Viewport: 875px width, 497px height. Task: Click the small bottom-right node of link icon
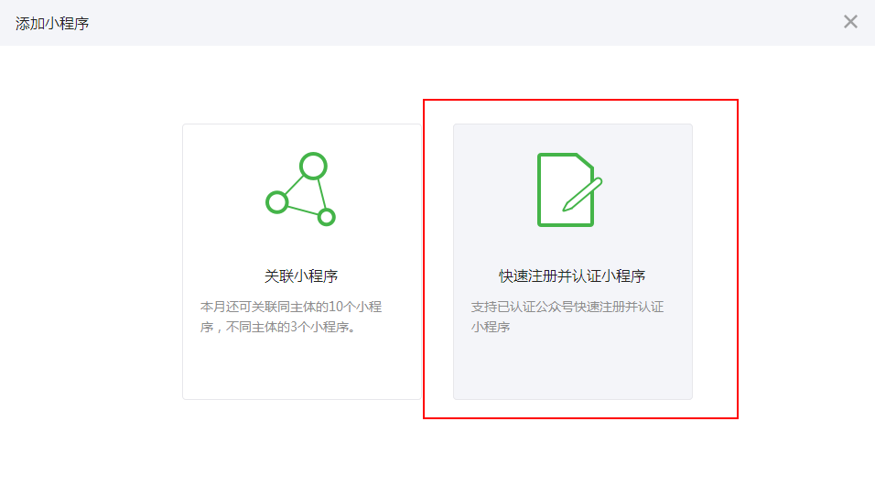[327, 217]
